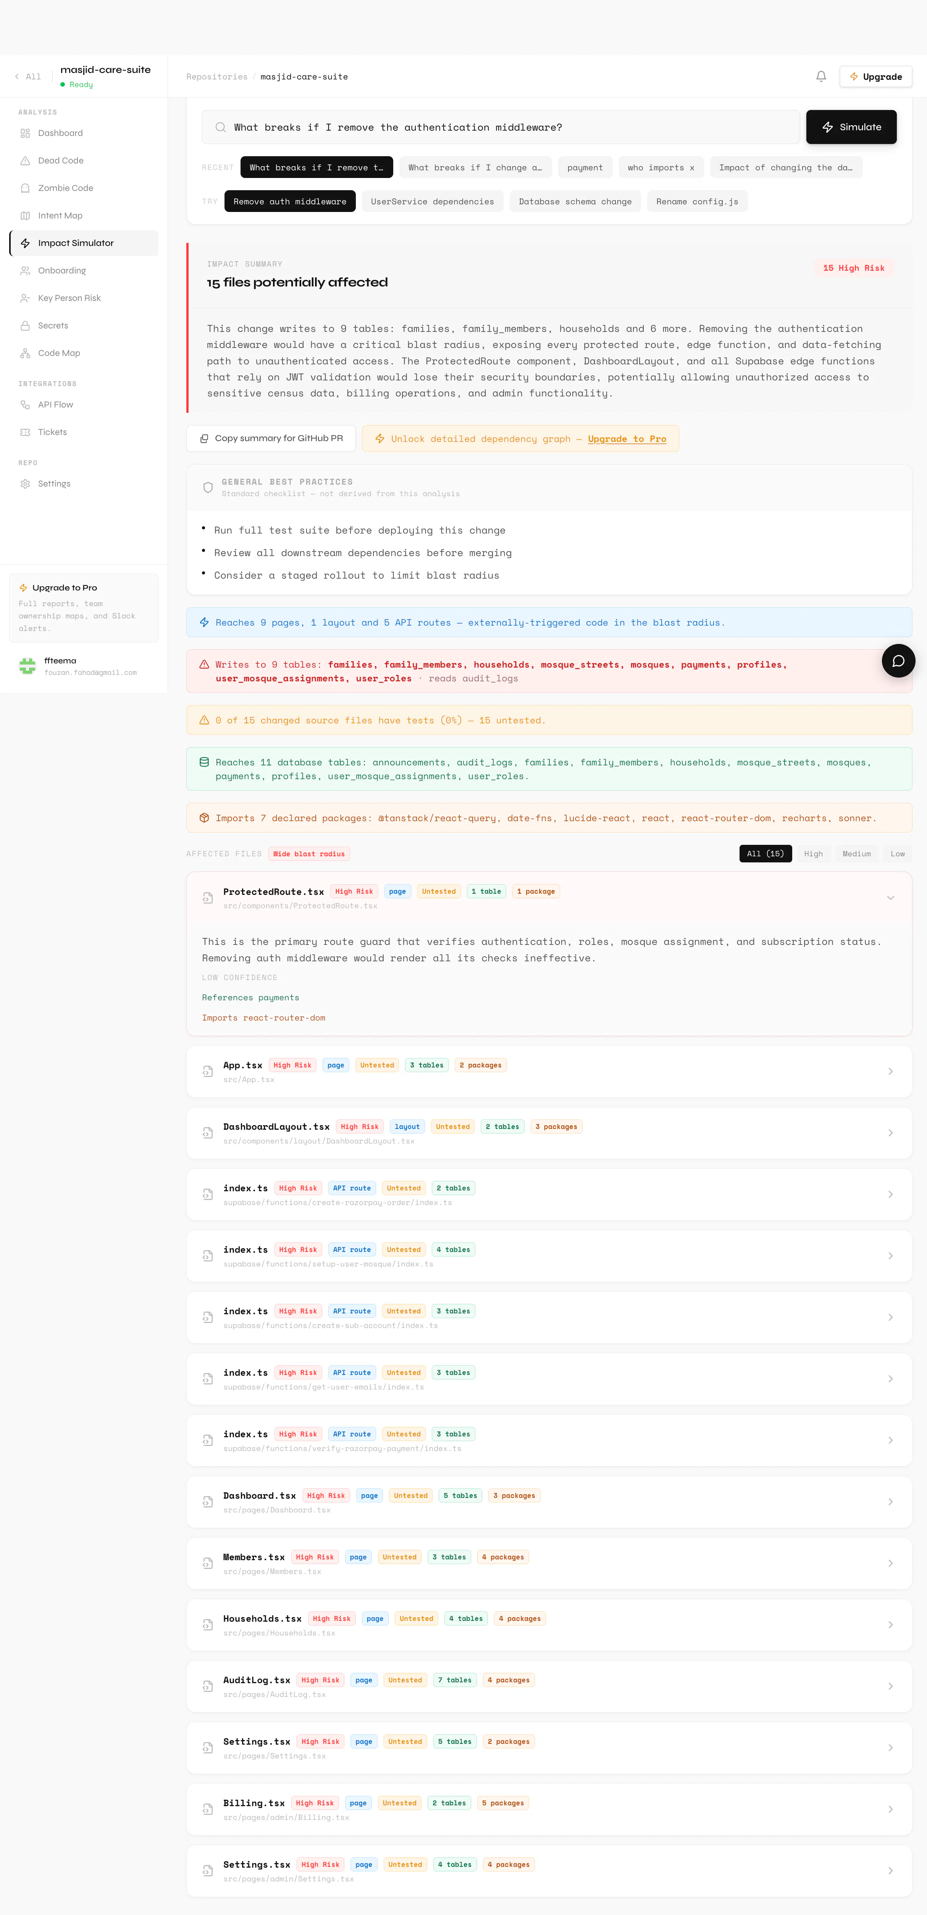Click the file icon beside Members.tsx
This screenshot has width=927, height=1915.
[x=208, y=1563]
